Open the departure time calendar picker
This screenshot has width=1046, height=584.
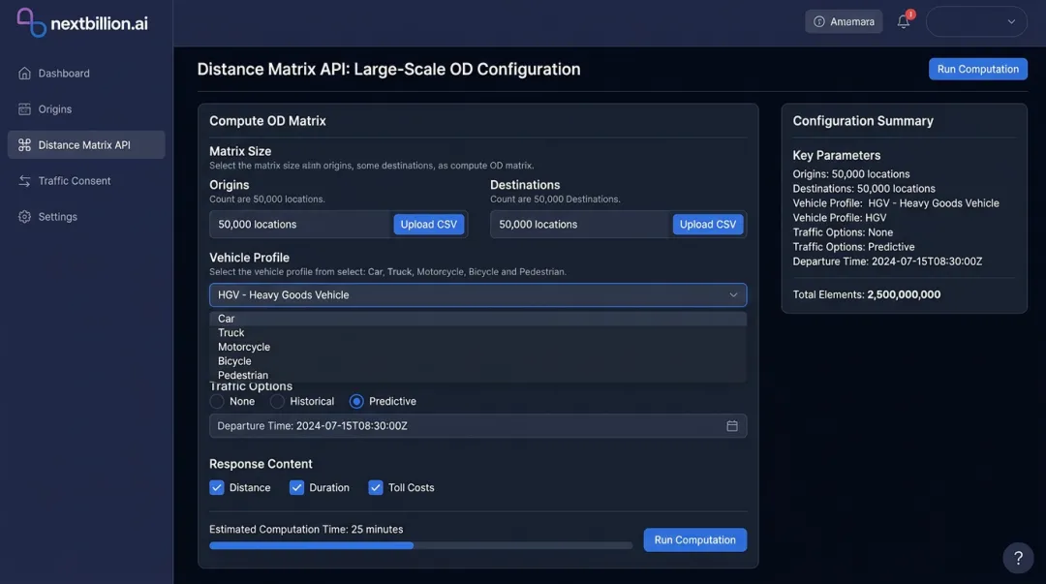pyautogui.click(x=732, y=426)
